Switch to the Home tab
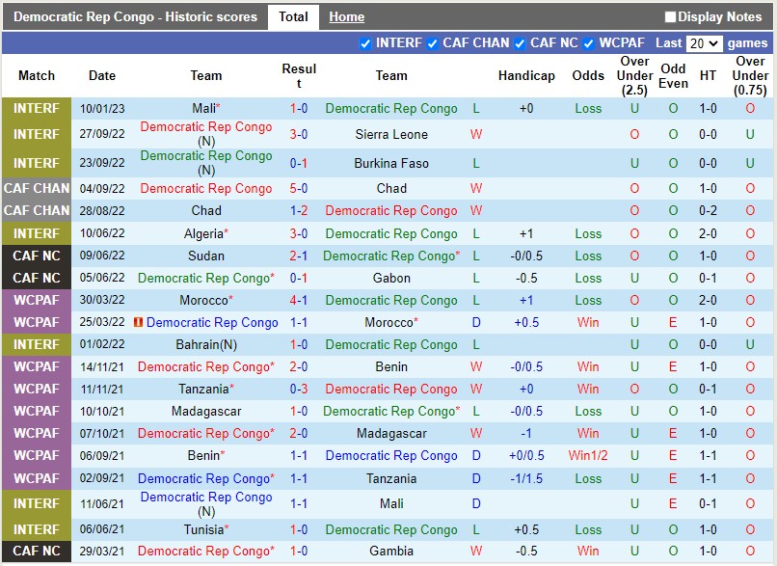The width and height of the screenshot is (777, 566). tap(346, 16)
